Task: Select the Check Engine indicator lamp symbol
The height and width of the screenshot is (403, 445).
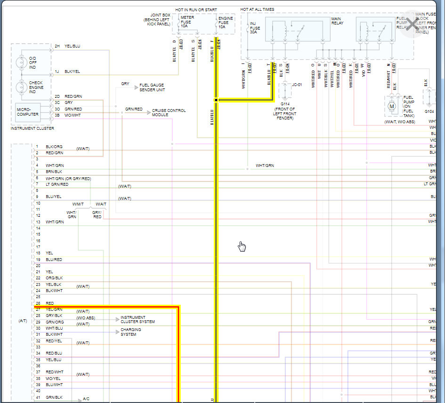Action: click(x=22, y=87)
